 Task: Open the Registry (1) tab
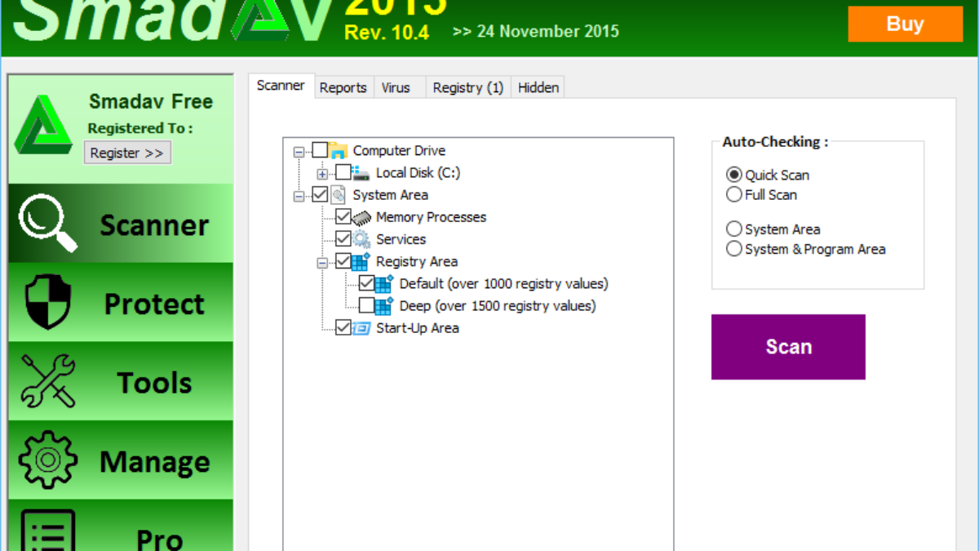point(468,87)
